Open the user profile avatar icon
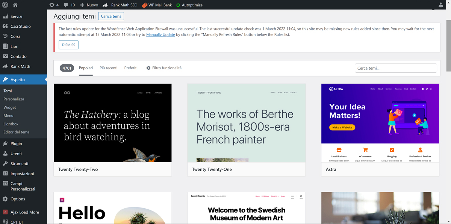 pyautogui.click(x=441, y=5)
